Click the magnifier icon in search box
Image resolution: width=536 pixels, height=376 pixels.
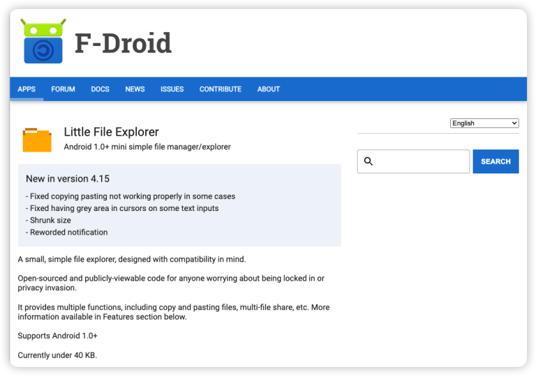pyautogui.click(x=368, y=162)
